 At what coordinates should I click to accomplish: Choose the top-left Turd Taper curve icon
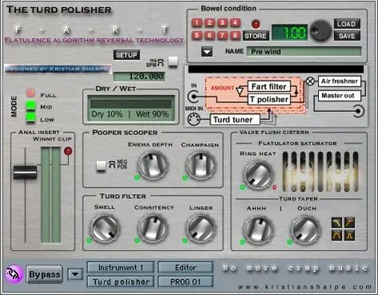(x=336, y=223)
